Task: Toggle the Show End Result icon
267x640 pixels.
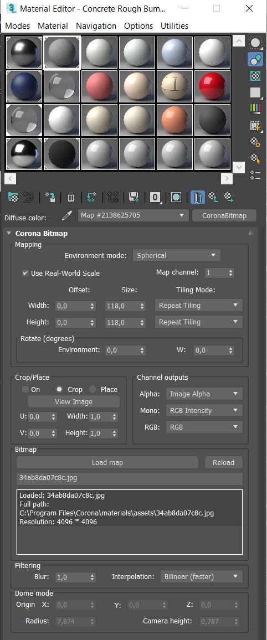Action: 198,198
